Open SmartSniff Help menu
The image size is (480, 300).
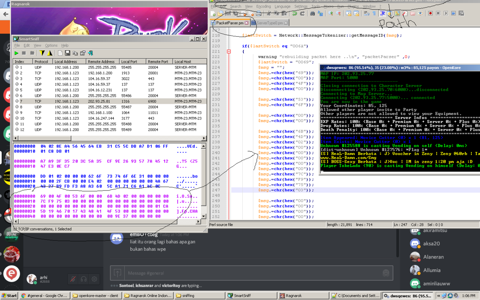(x=65, y=45)
